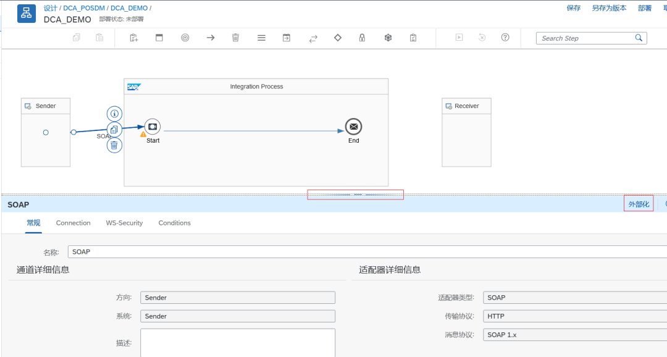Select the Sender participant header

pyautogui.click(x=46, y=106)
